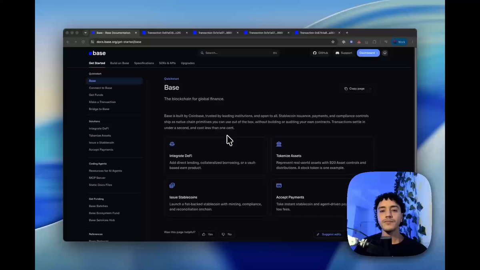Open the tab search dropdown in tab strip

point(85,33)
